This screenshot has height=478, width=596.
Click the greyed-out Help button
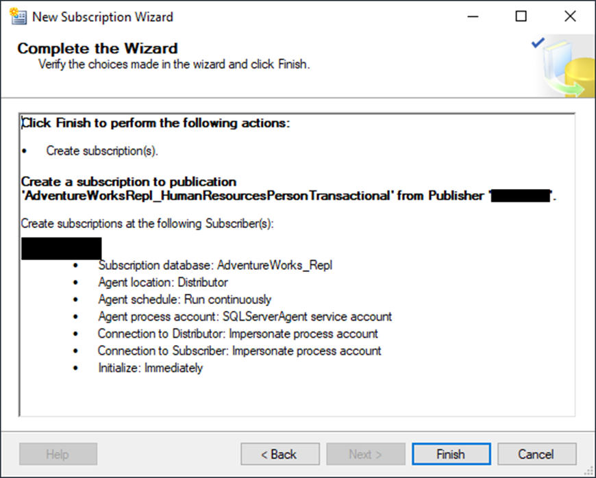tap(58, 454)
